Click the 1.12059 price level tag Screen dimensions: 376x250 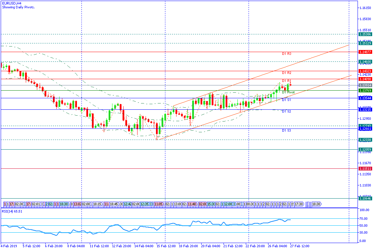point(365,150)
